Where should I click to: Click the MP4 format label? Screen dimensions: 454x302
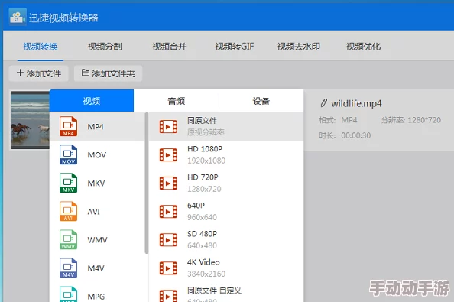click(x=96, y=126)
